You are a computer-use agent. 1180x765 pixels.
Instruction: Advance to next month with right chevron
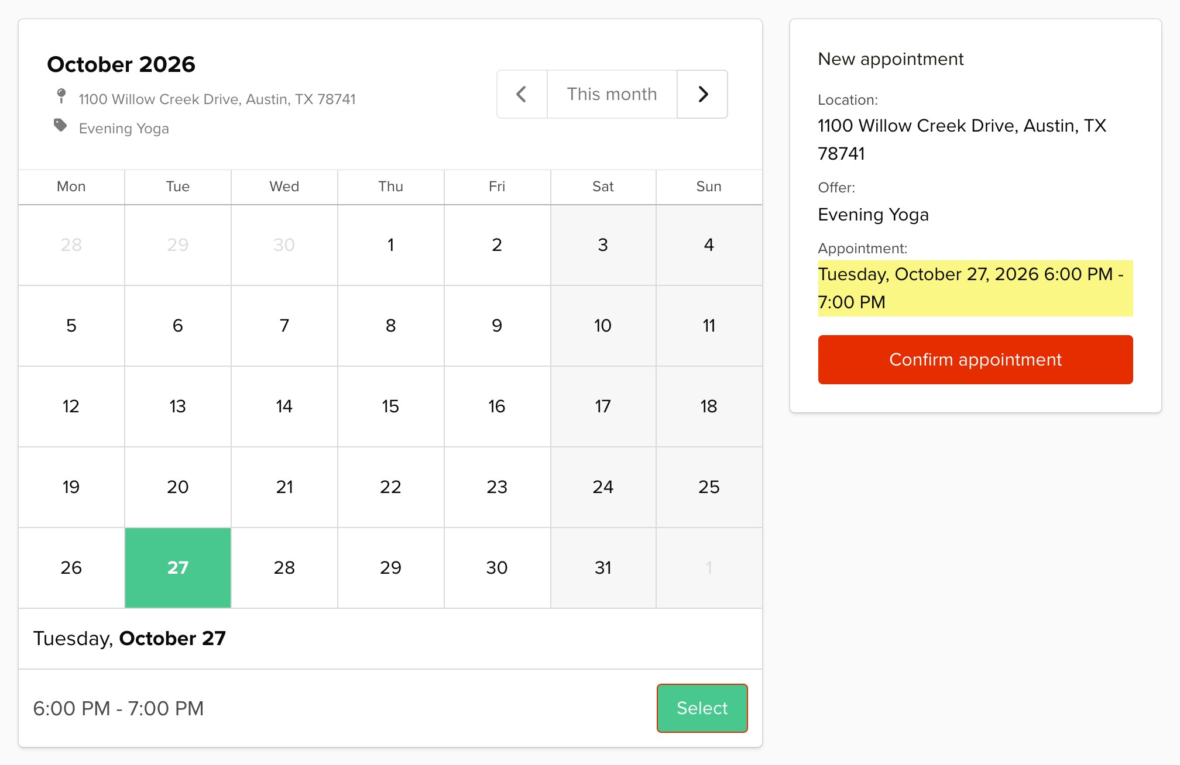pos(703,94)
